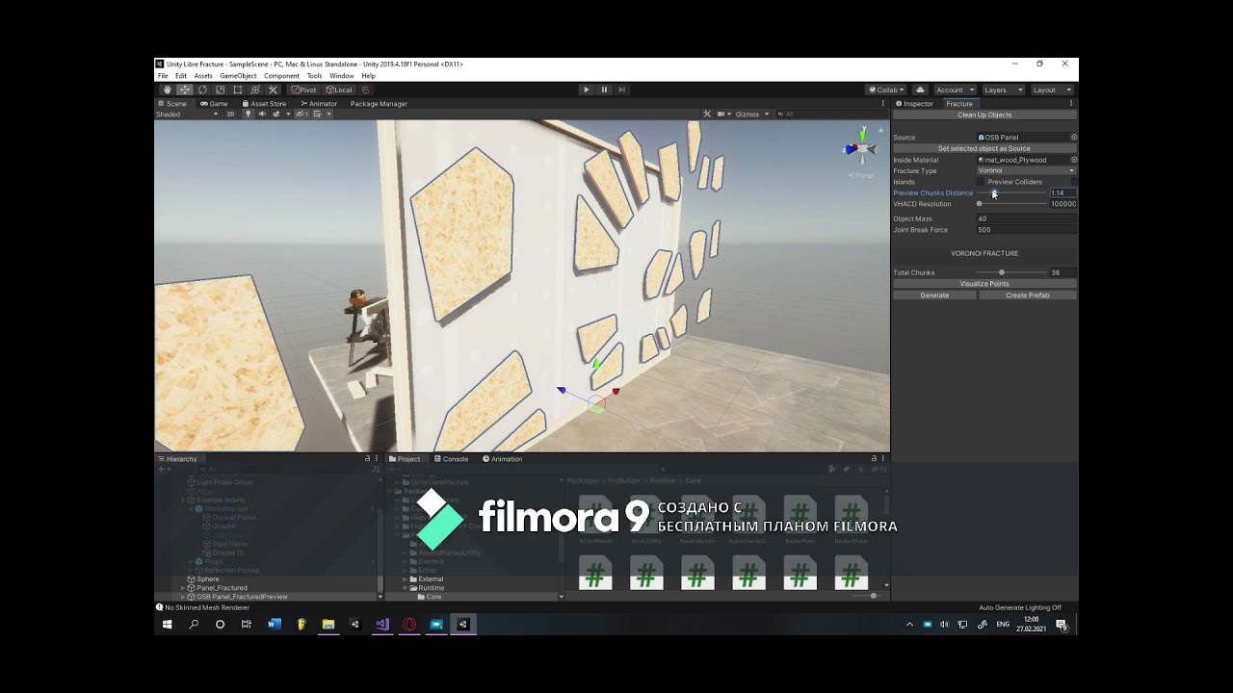Toggle scene grid visibility icon

point(317,114)
